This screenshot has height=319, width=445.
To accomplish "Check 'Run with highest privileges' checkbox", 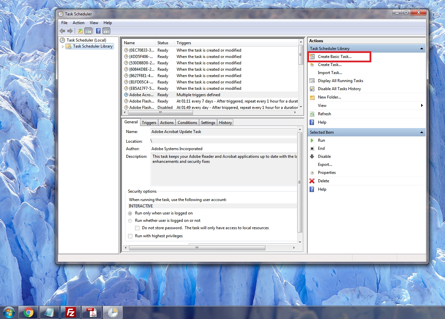I will (130, 236).
